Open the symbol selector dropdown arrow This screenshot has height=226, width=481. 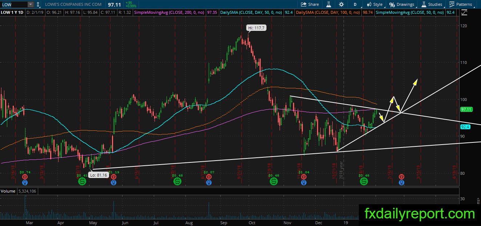31,4
